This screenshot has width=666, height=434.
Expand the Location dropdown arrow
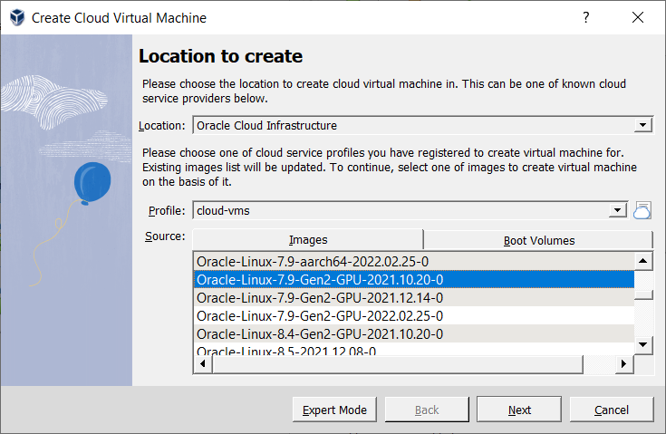click(642, 125)
